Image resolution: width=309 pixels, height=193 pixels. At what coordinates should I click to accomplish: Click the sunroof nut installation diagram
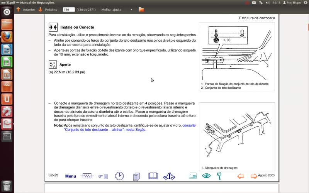237,53
